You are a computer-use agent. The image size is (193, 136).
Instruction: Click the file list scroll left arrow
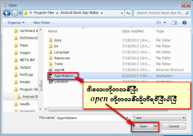[x=46, y=109]
